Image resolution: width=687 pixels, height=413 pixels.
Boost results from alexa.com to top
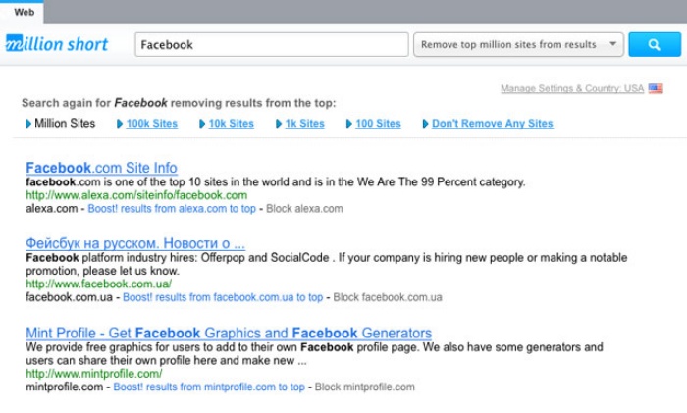click(172, 209)
